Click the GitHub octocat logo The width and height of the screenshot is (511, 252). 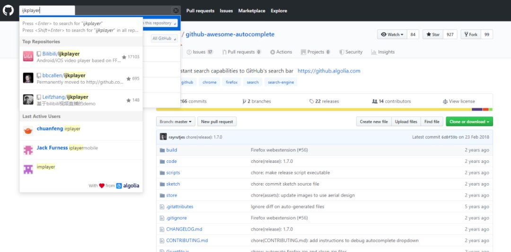coord(8,10)
